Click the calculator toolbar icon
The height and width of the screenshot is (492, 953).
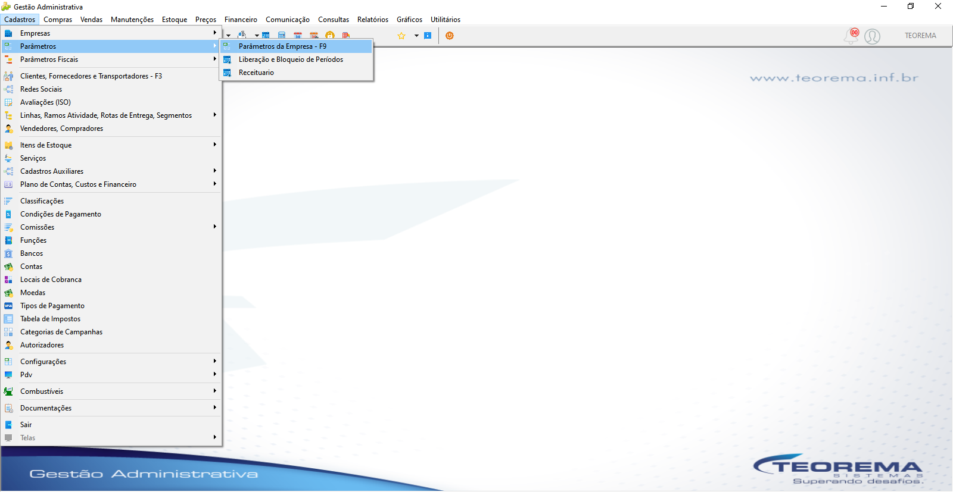click(282, 36)
